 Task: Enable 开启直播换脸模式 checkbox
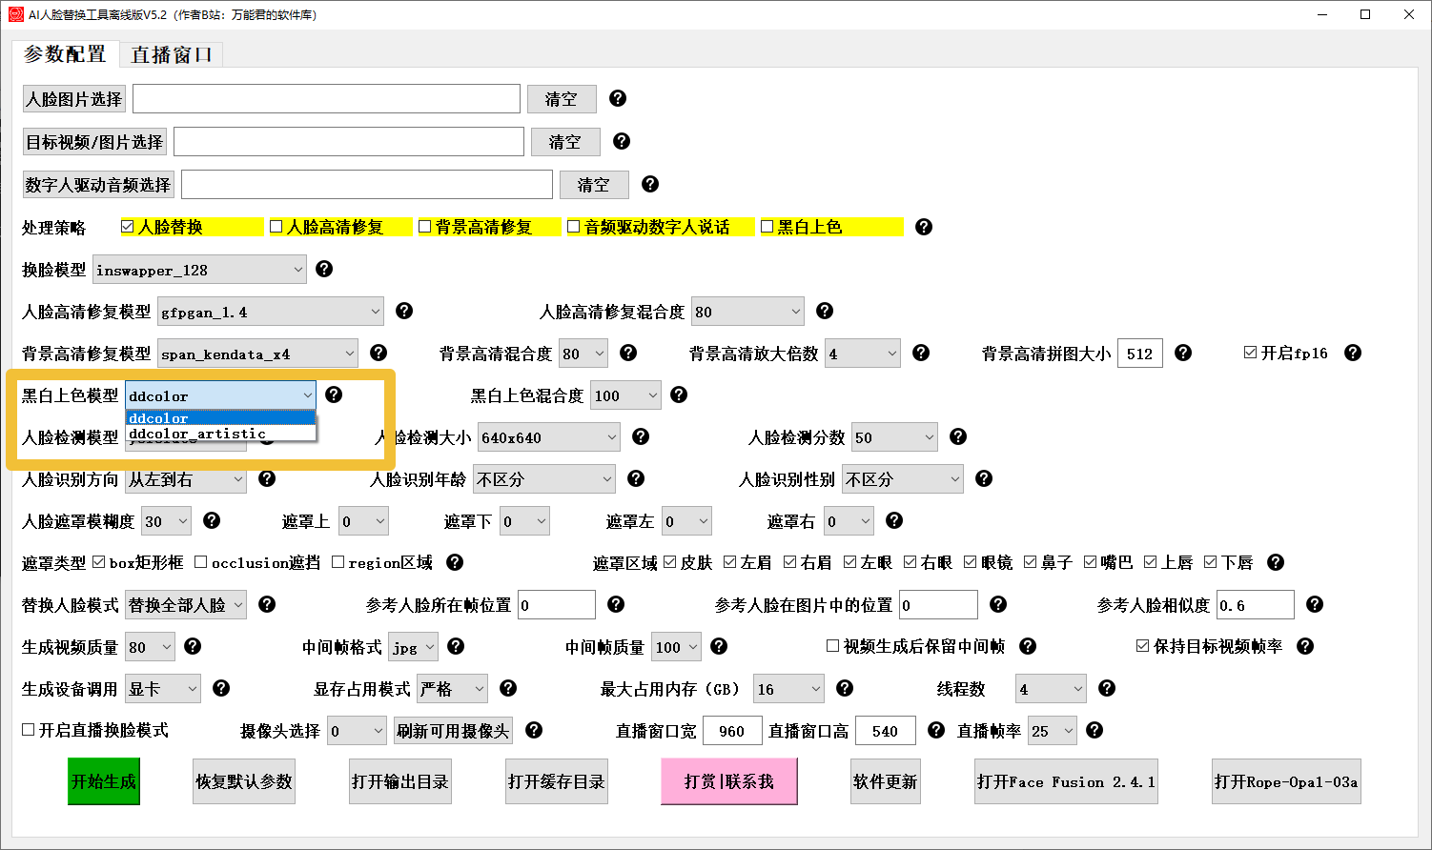(29, 730)
